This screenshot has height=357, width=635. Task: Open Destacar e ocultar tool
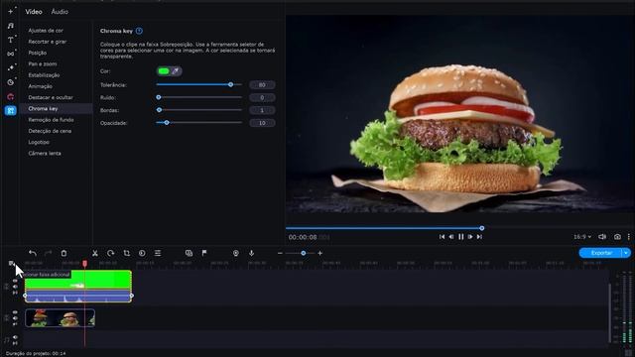pos(51,97)
